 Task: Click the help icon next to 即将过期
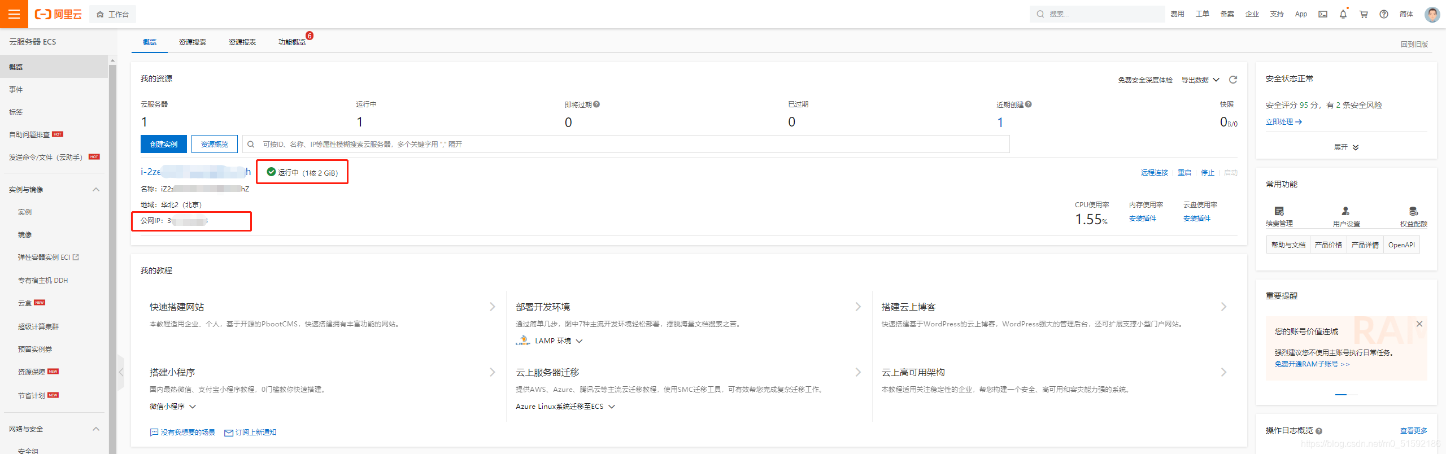coord(596,104)
